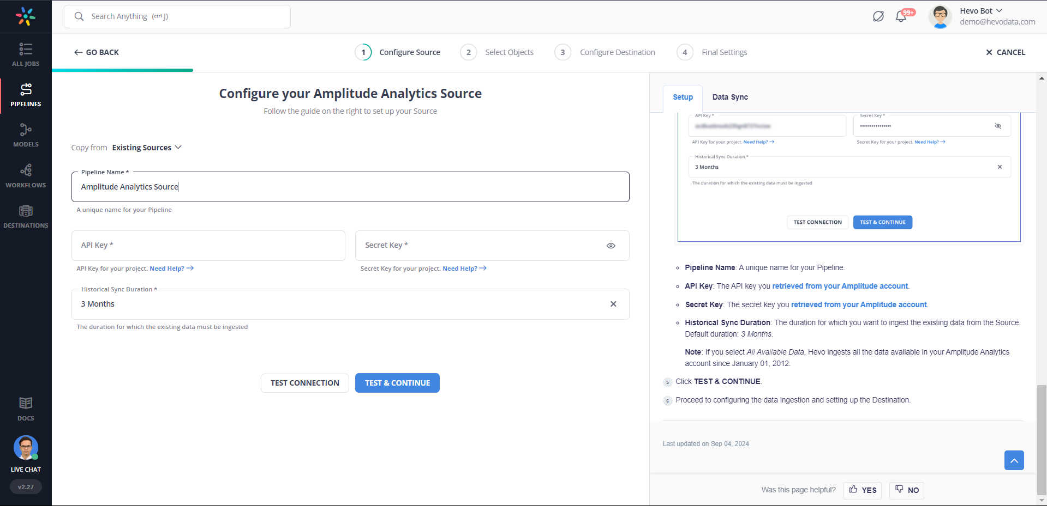Open Workflows in the sidebar

pyautogui.click(x=26, y=176)
